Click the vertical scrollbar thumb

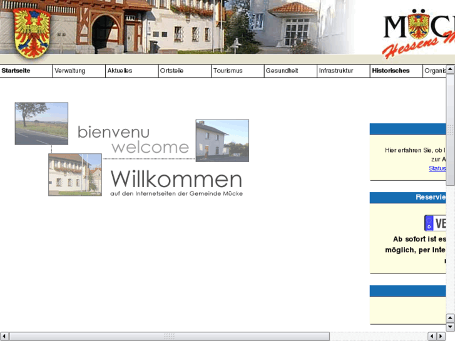pos(450,130)
